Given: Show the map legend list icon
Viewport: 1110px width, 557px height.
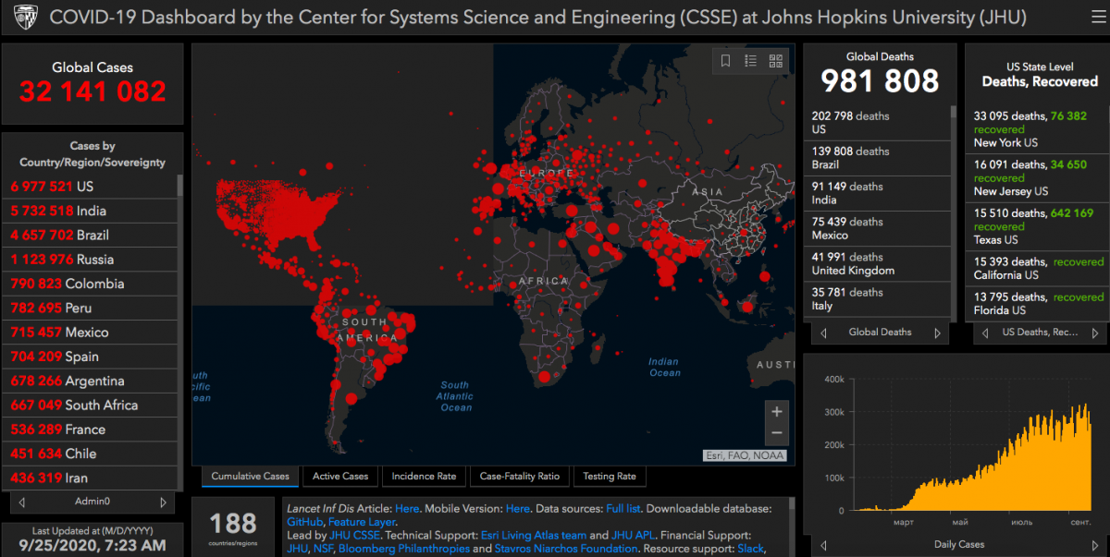Looking at the screenshot, I should point(751,61).
